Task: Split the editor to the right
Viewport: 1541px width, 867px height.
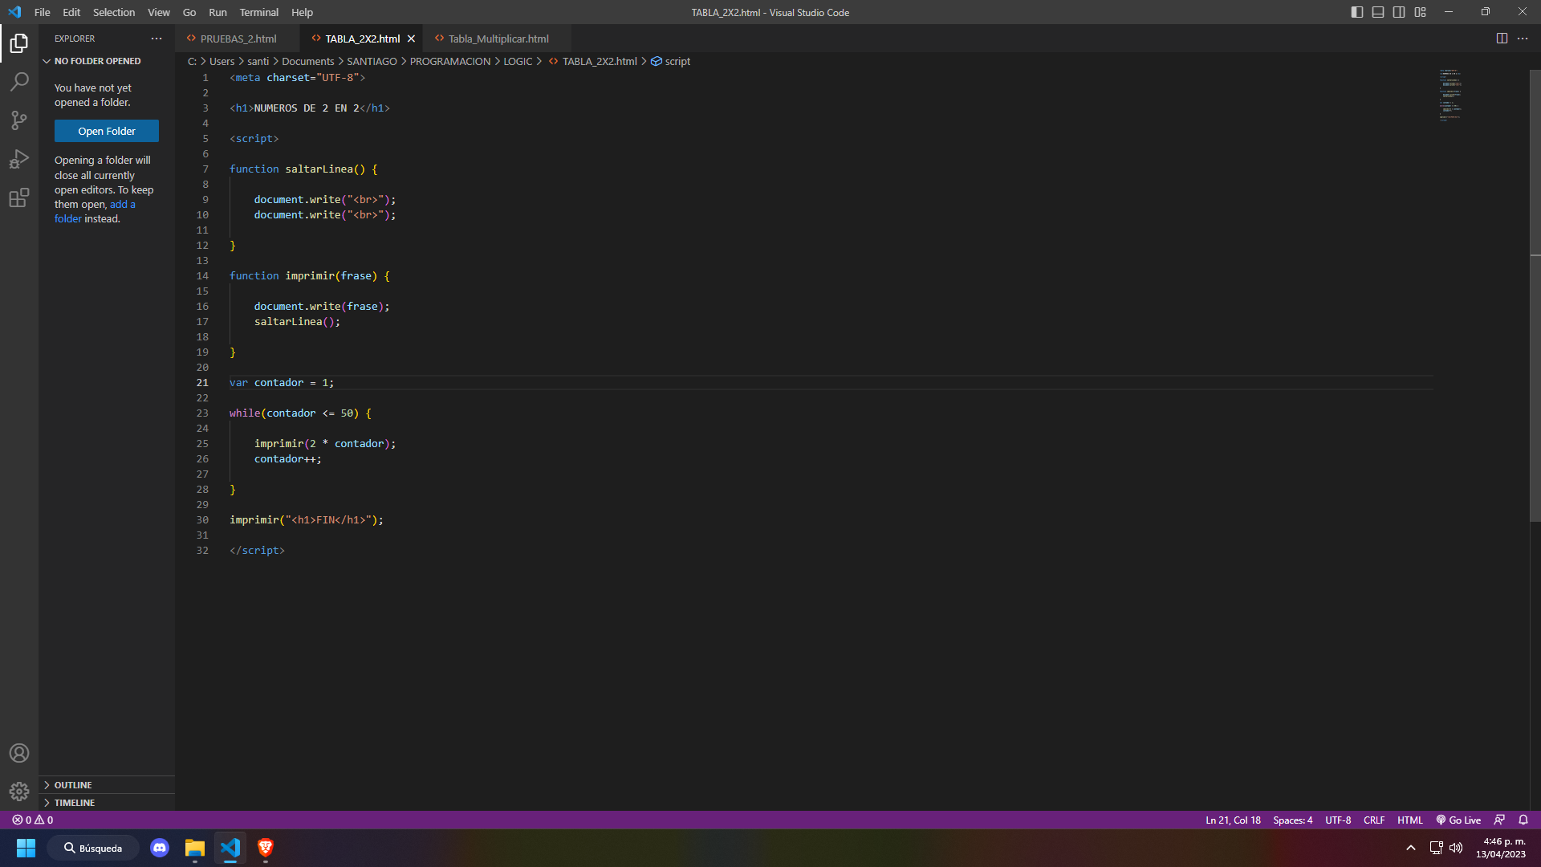Action: pyautogui.click(x=1502, y=39)
